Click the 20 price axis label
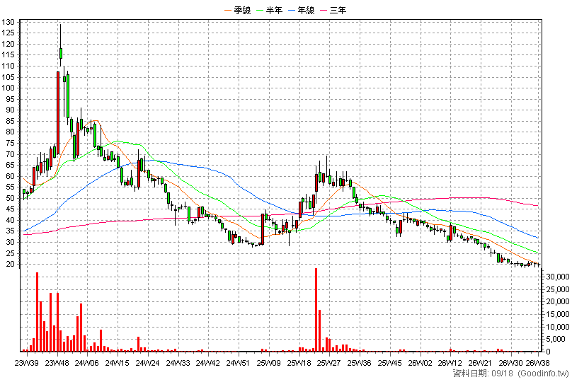Viewport: 572px width, 382px height. [x=10, y=265]
